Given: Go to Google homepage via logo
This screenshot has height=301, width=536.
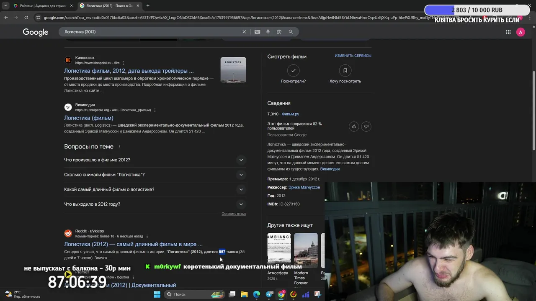Looking at the screenshot, I should (x=36, y=32).
